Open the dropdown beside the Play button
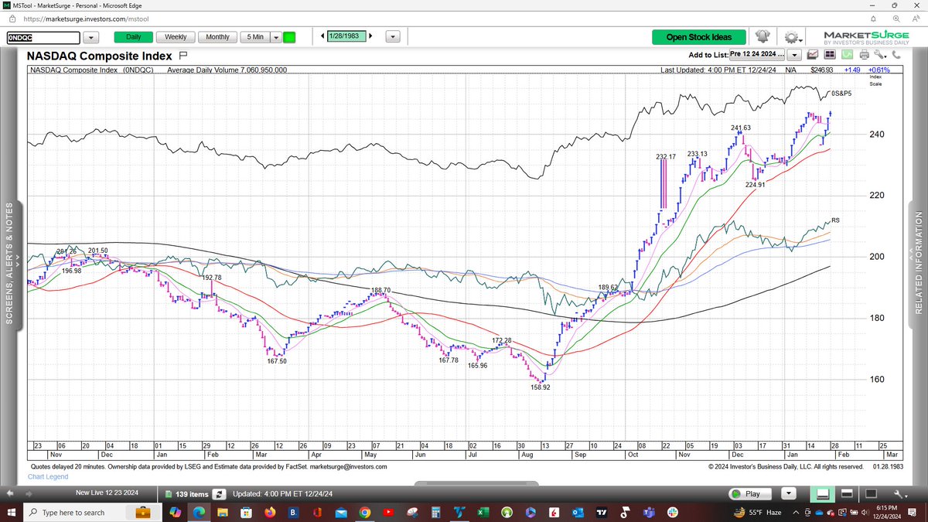Screen dimensions: 928x522 coord(789,493)
